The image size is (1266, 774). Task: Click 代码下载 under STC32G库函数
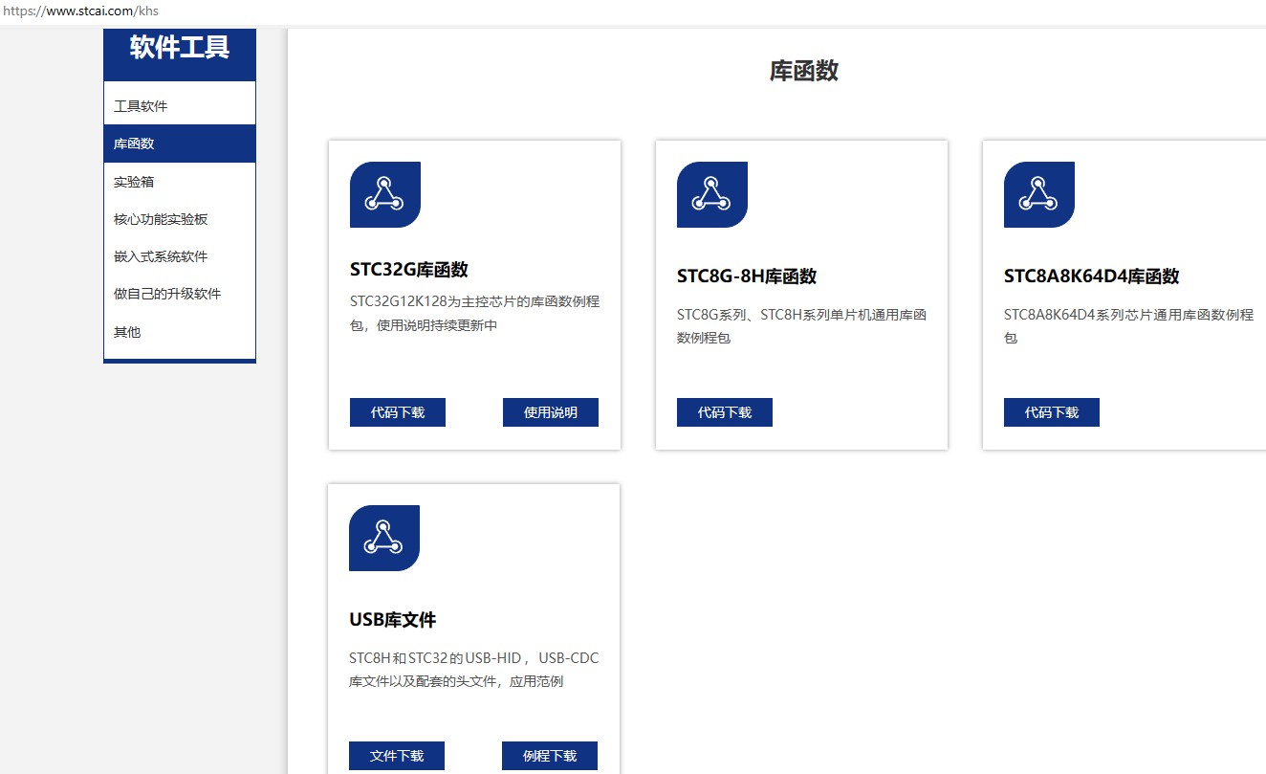[x=398, y=412]
